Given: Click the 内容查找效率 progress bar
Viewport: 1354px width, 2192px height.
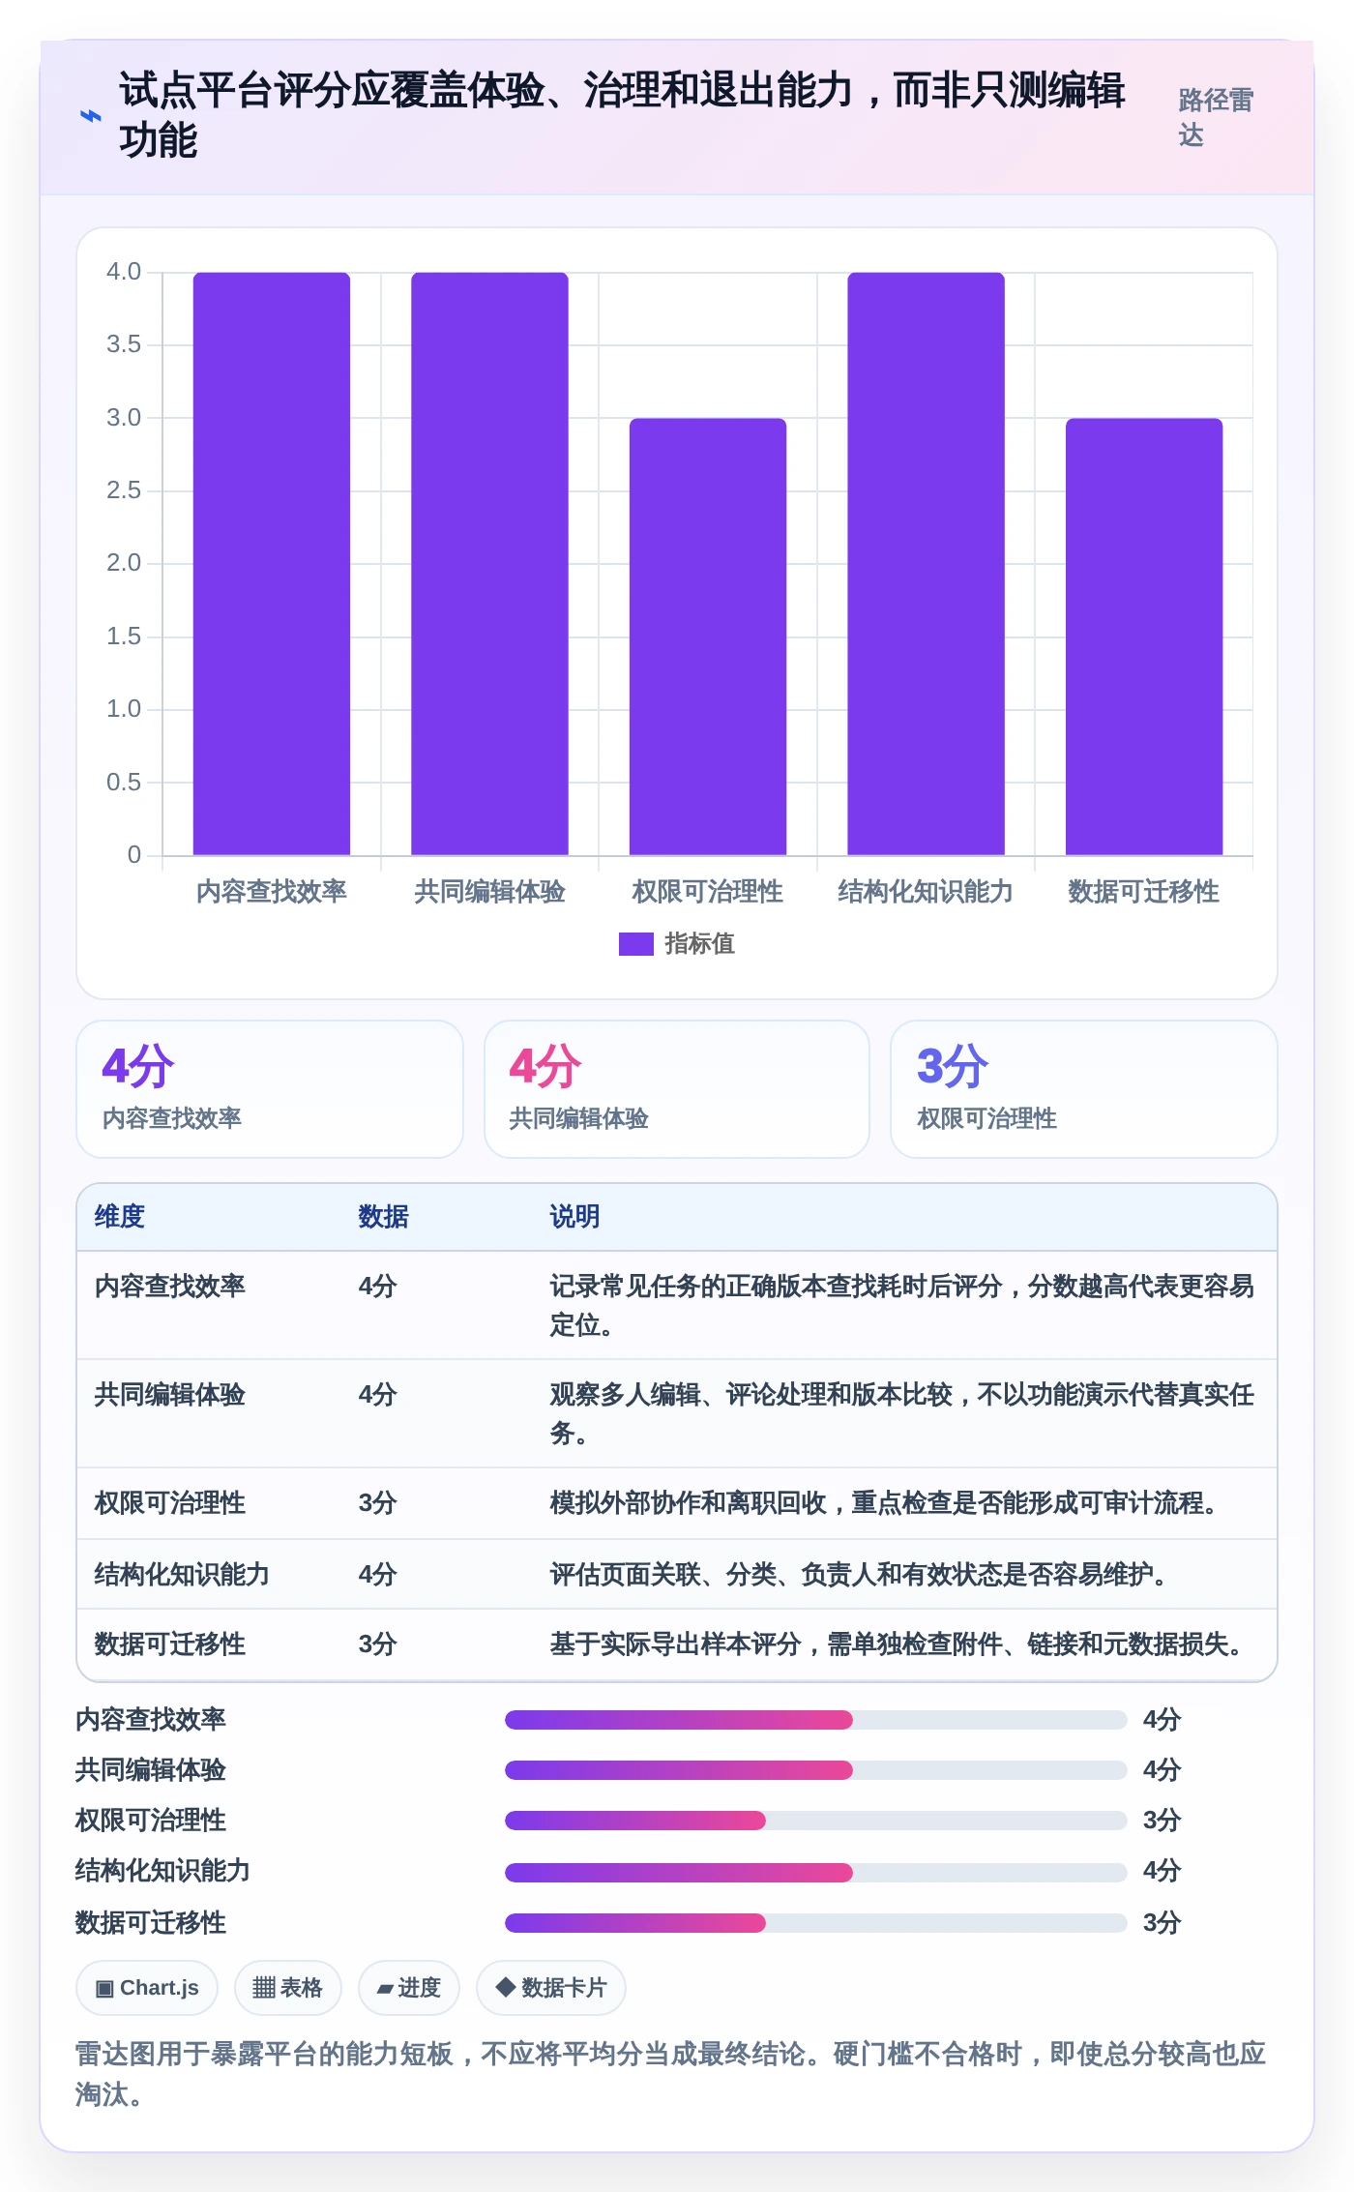Looking at the screenshot, I should coord(816,1720).
